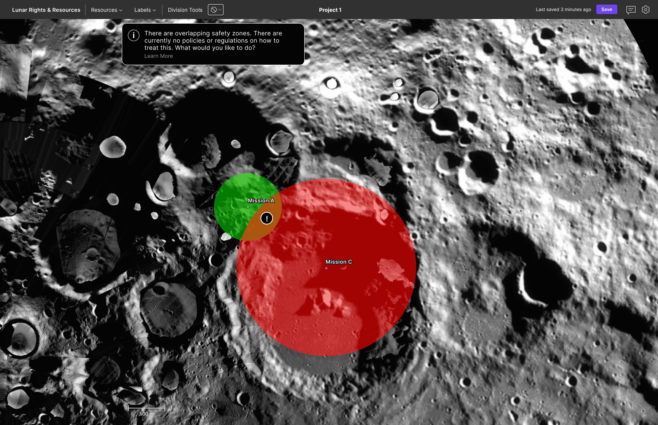Click the Lunar Rights & Resources title
Screen dimensions: 658x425
tap(46, 10)
